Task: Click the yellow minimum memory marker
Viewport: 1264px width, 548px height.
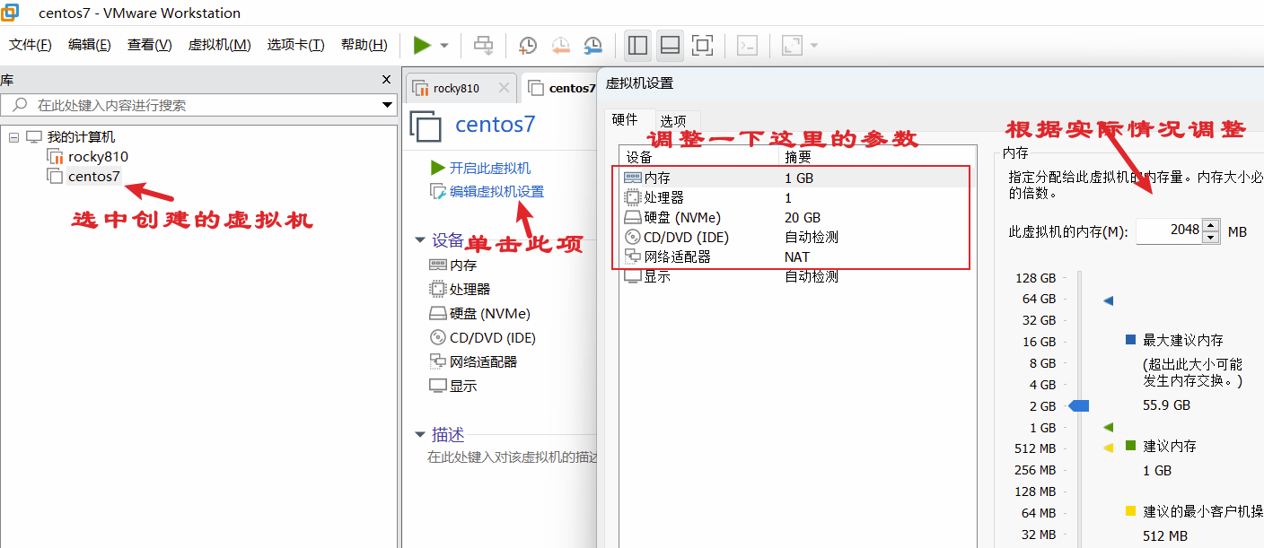Action: point(1108,448)
